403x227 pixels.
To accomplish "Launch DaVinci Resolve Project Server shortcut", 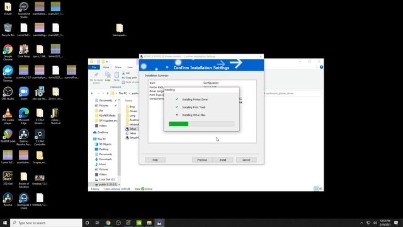I will tap(24, 137).
